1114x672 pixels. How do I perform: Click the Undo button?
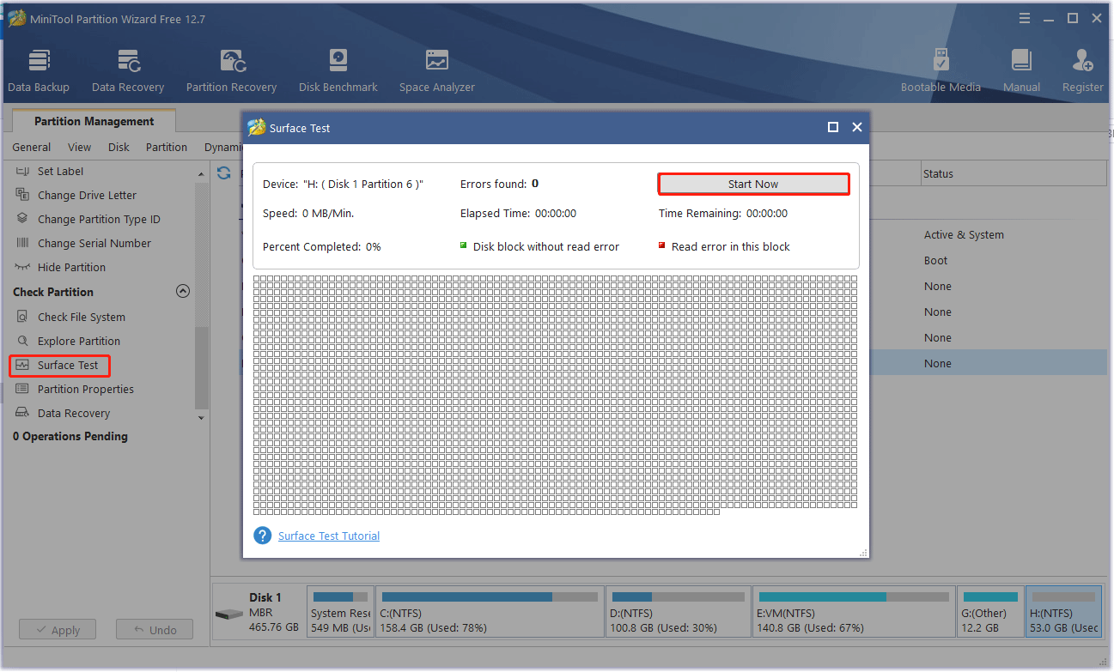tap(155, 629)
